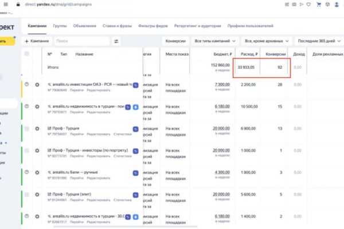Click the heart favorites icon in browser toolbar
This screenshot has height=229, width=344.
coord(308,5)
